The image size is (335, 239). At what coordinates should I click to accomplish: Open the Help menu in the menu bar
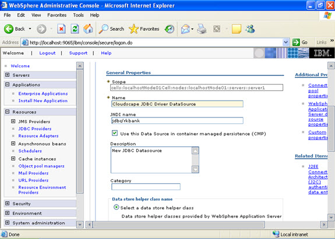pyautogui.click(x=94, y=15)
